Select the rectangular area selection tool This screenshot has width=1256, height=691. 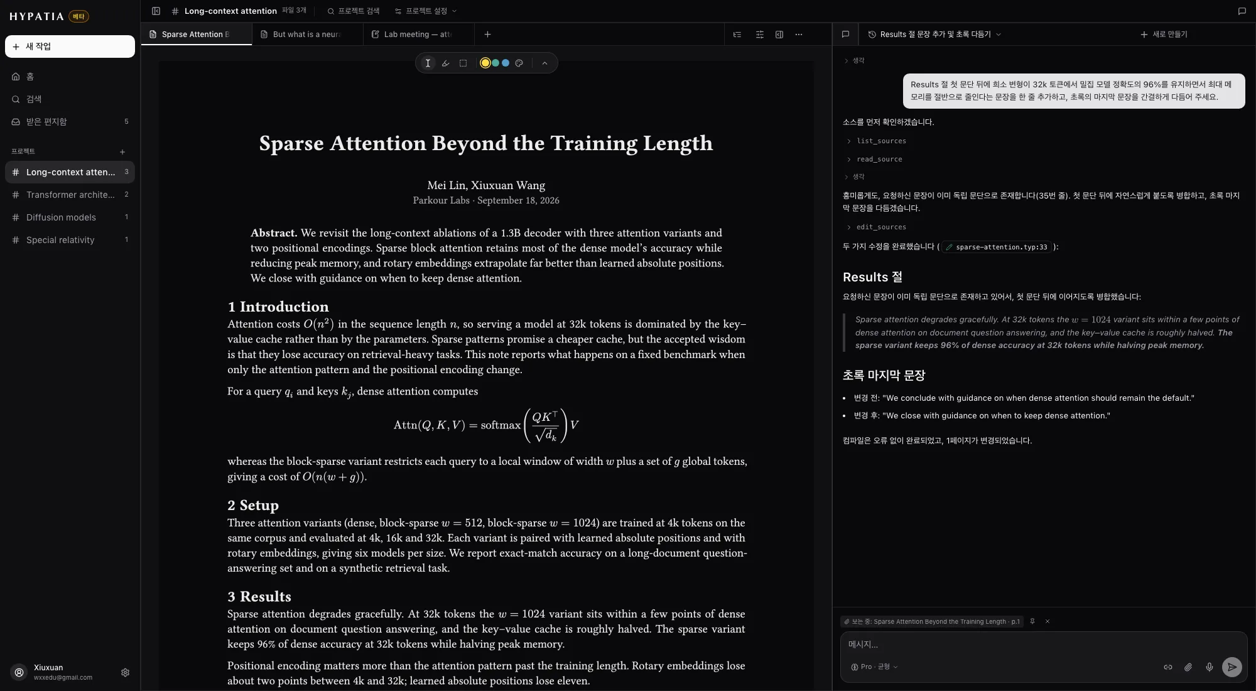(463, 63)
